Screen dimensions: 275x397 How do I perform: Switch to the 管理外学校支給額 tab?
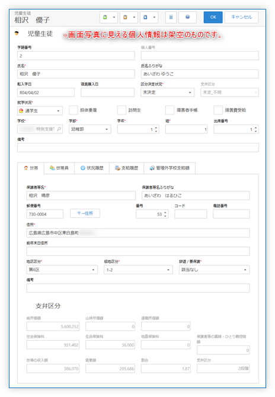tap(170, 168)
